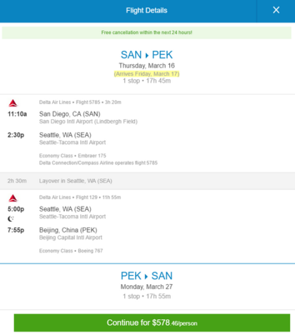This screenshot has width=295, height=335.
Task: Select the highlighted Arrives Friday, March 17 note
Action: [x=146, y=74]
